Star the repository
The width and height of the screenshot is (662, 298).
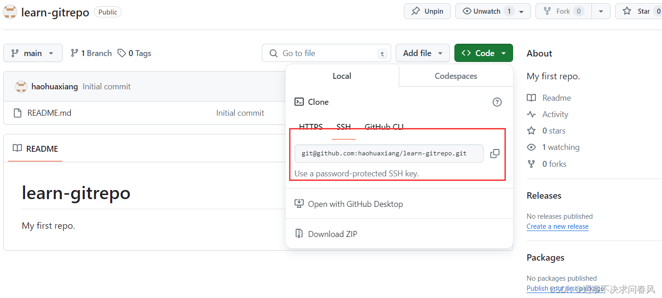pyautogui.click(x=639, y=11)
